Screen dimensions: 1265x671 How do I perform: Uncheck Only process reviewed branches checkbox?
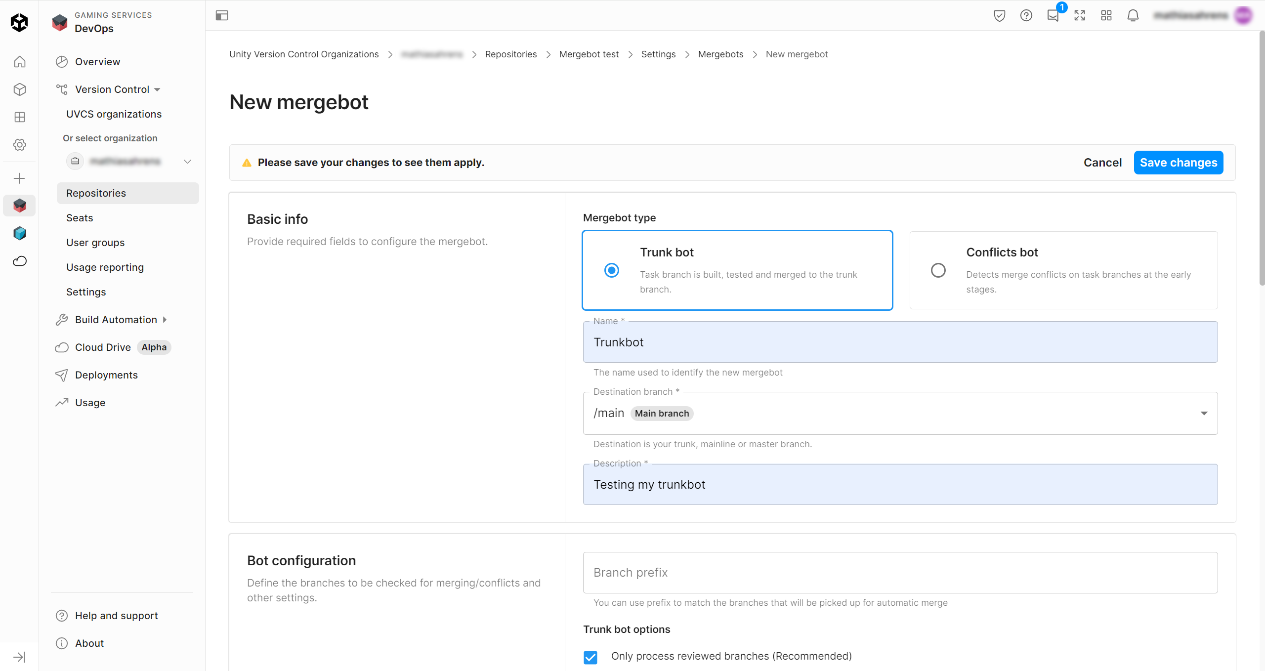tap(590, 657)
